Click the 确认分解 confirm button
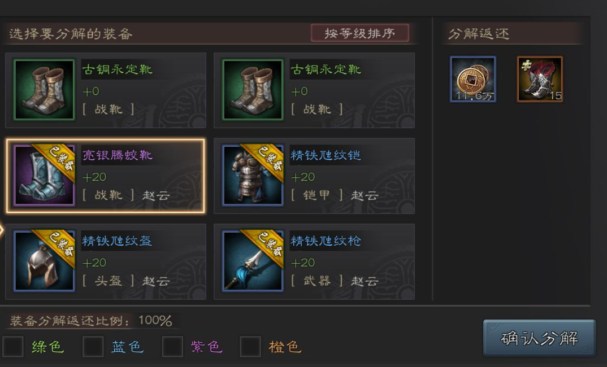 [x=539, y=338]
